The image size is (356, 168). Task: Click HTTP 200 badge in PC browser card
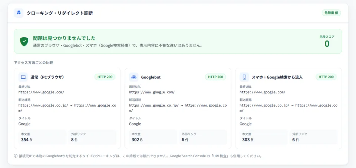(105, 77)
